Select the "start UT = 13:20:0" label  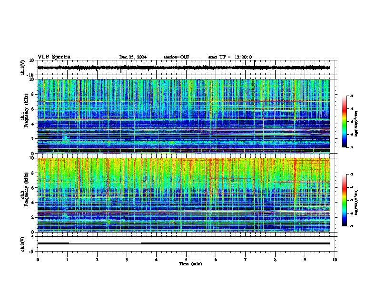230,57
